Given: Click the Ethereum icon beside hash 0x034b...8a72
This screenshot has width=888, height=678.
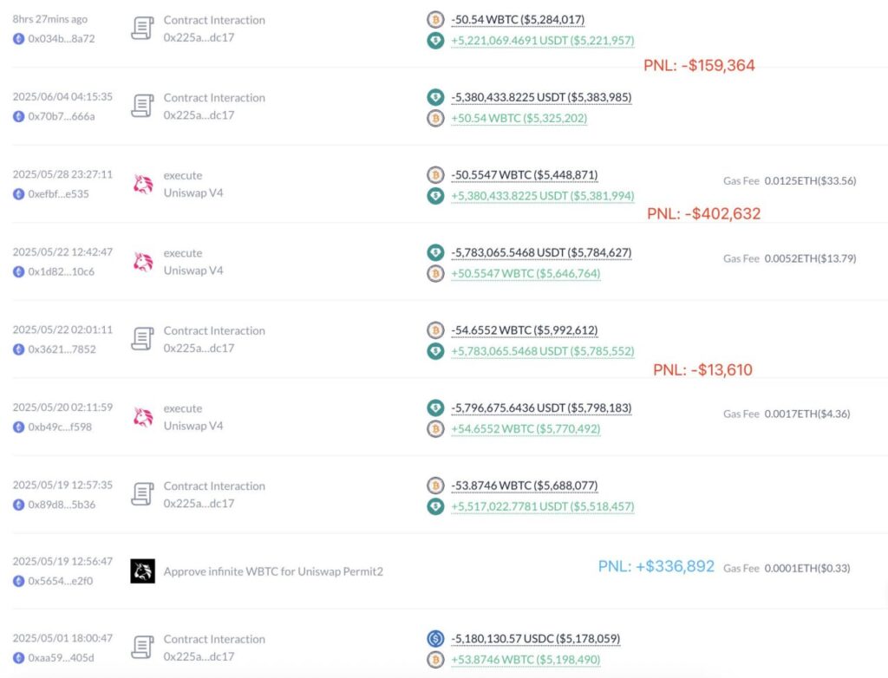Looking at the screenshot, I should click(x=18, y=38).
